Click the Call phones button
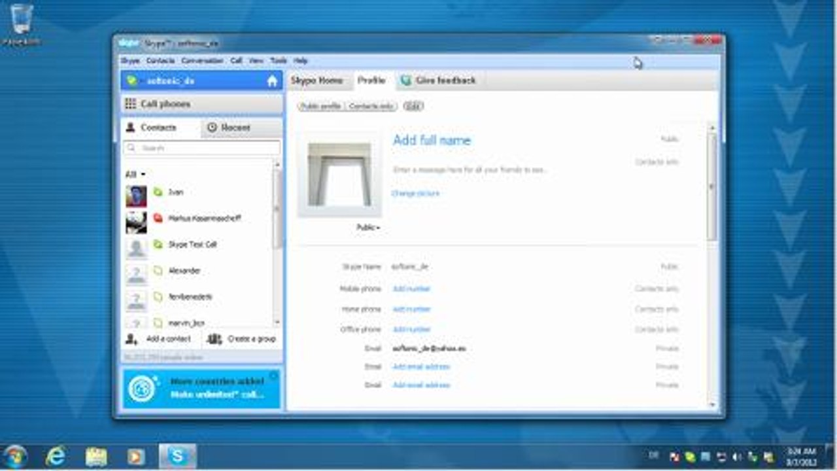Image resolution: width=837 pixels, height=471 pixels. point(202,104)
